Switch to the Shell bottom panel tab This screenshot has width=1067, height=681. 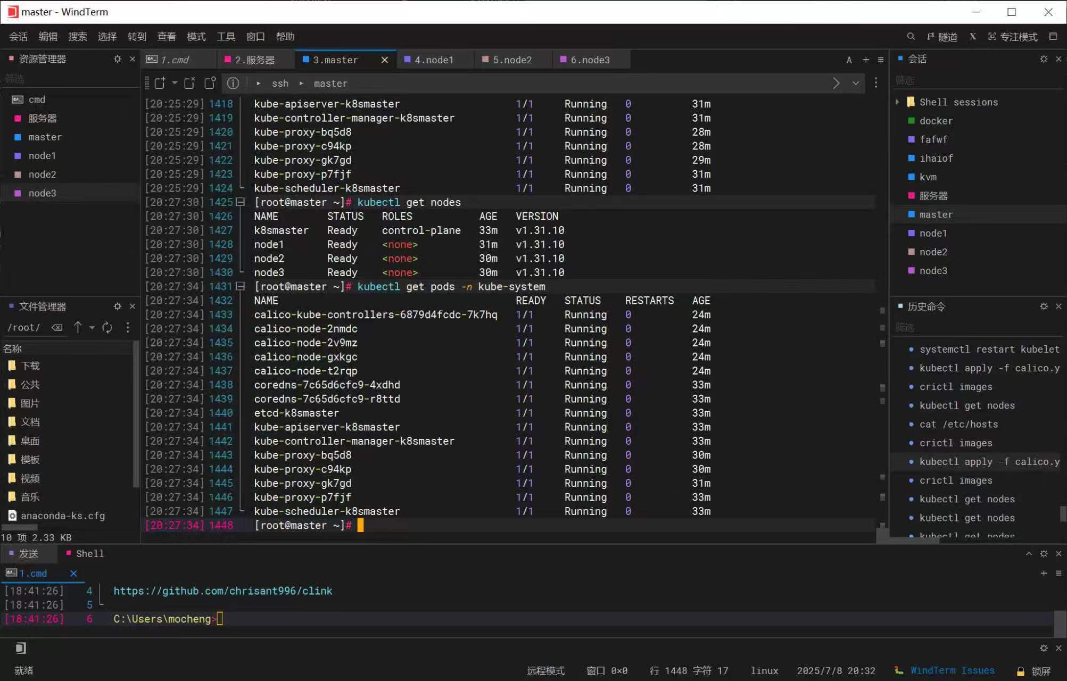click(85, 553)
